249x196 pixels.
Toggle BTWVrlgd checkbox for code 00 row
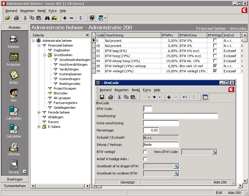[215, 46]
